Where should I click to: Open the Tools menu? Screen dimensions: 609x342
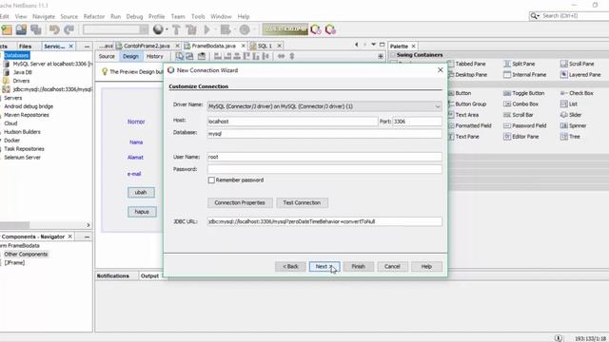click(x=198, y=17)
